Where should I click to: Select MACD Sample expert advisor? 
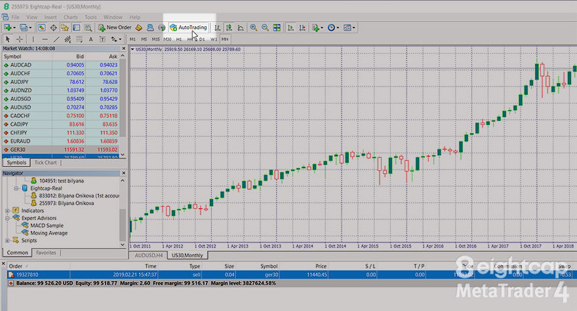(x=47, y=225)
